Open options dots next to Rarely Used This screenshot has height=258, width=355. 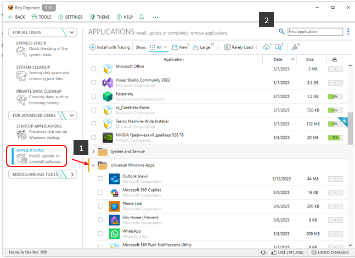tap(257, 47)
